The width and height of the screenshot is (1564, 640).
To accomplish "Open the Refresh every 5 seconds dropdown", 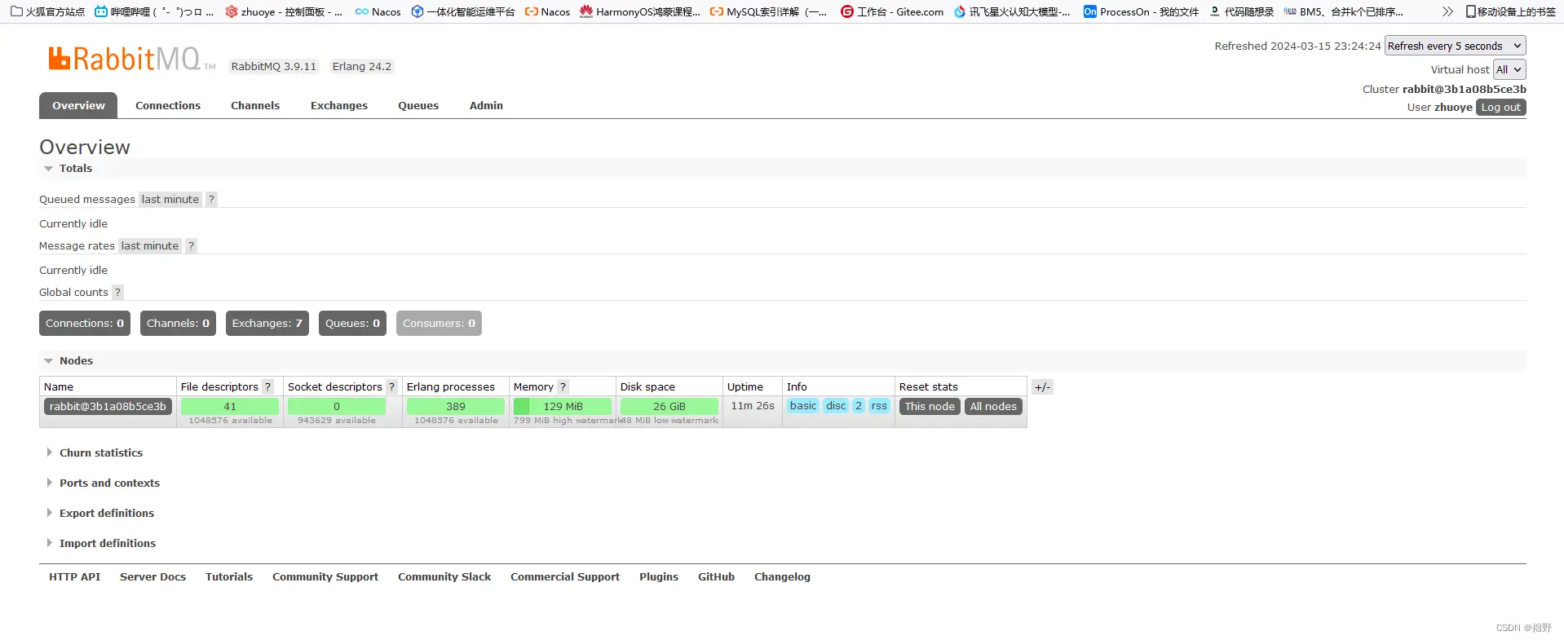I will click(1455, 46).
